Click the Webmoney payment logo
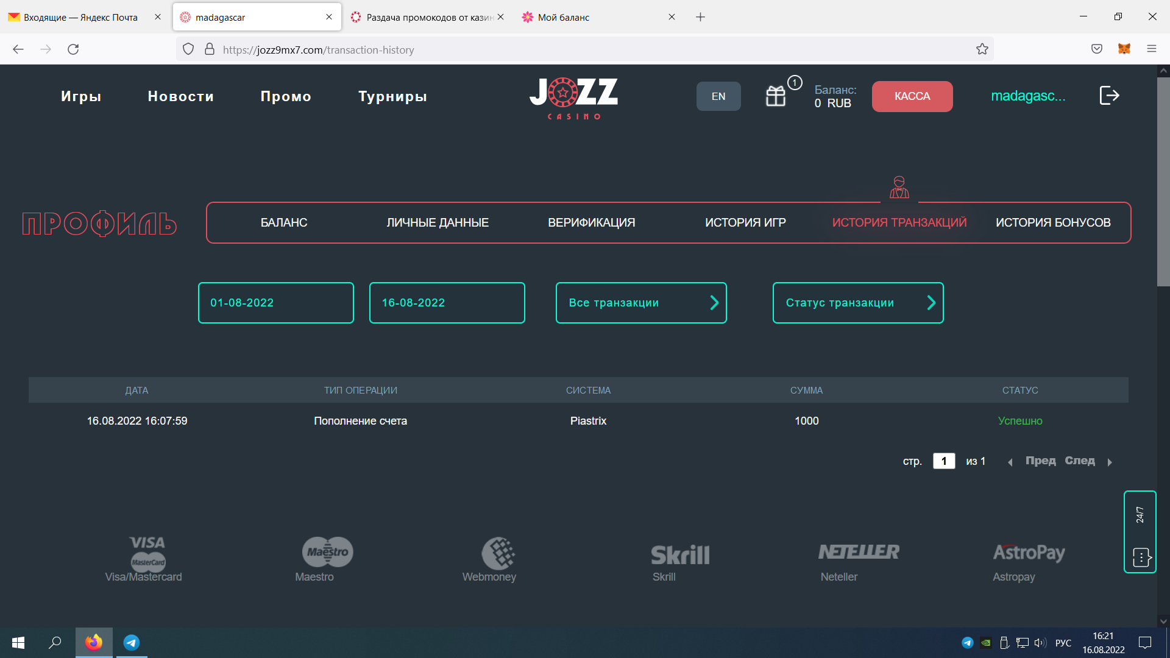 (498, 553)
